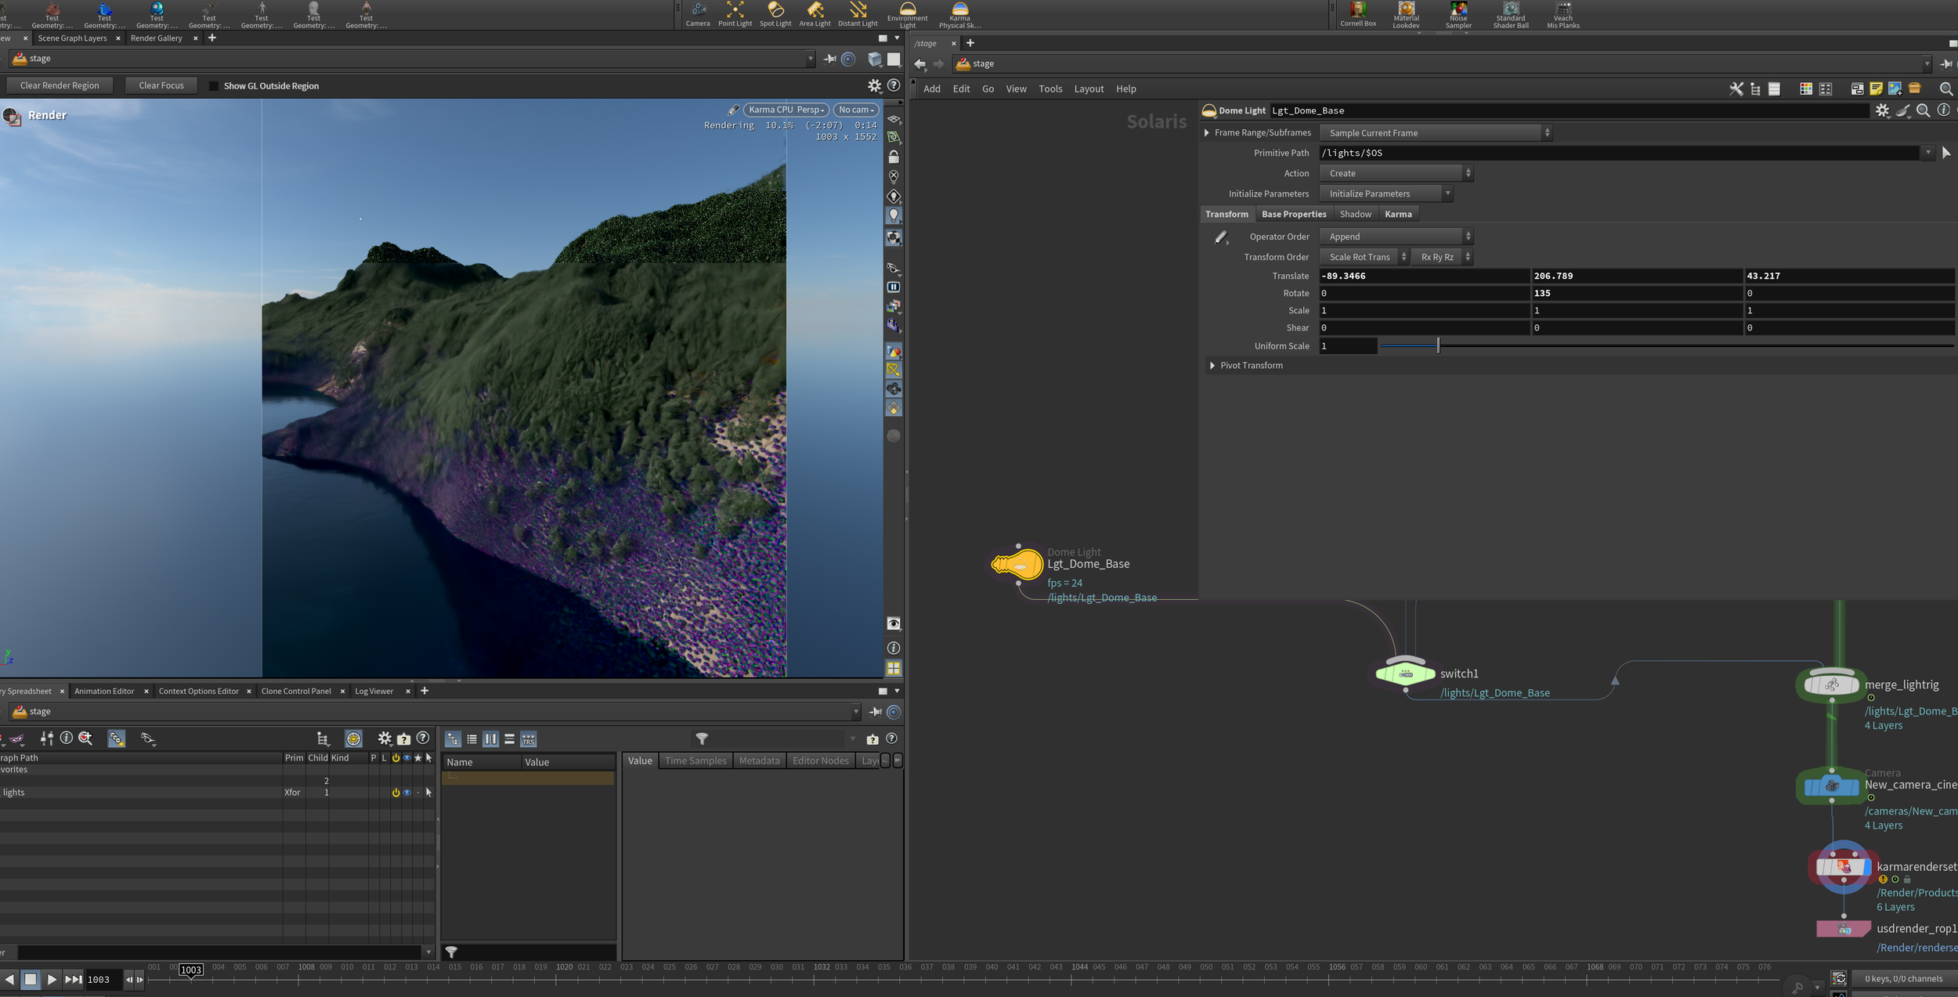The image size is (1958, 997).
Task: Switch to the Shadow tab
Action: click(x=1355, y=215)
